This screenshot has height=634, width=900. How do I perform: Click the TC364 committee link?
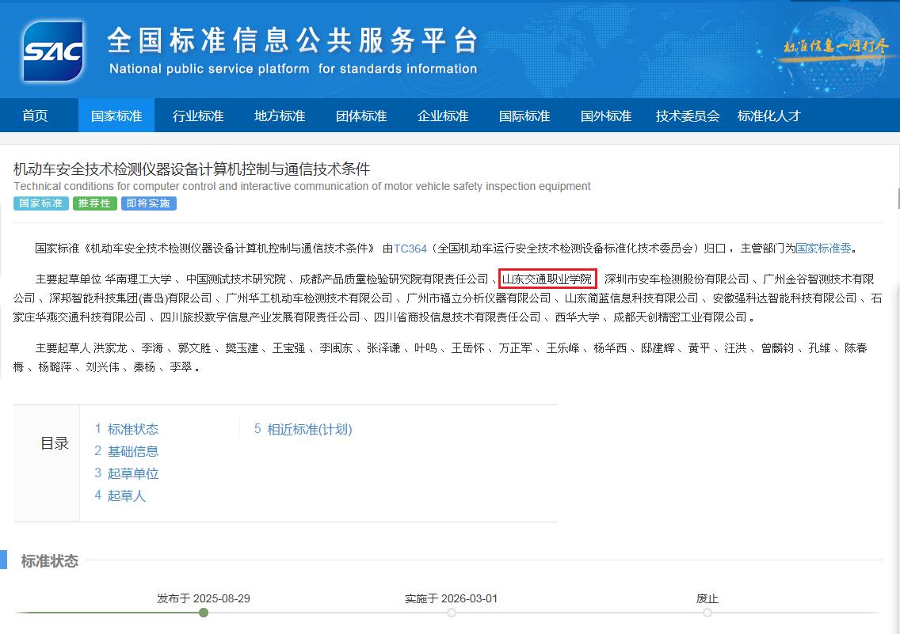pos(410,248)
